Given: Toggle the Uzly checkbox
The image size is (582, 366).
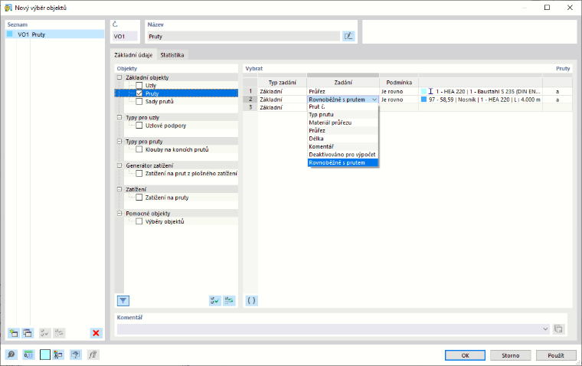Looking at the screenshot, I should [x=139, y=86].
